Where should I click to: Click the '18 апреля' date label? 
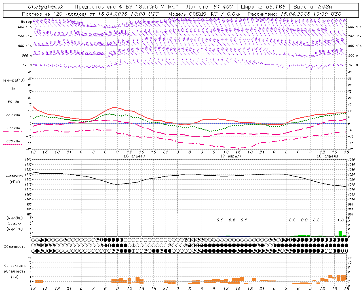[x=327, y=156]
